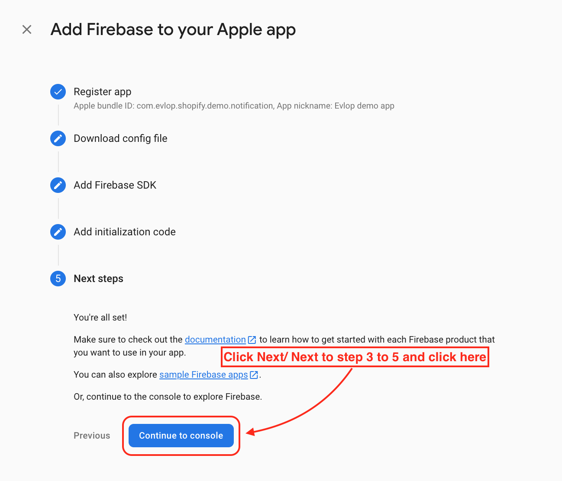The width and height of the screenshot is (562, 481).
Task: Go back with the Previous button
Action: tap(92, 436)
